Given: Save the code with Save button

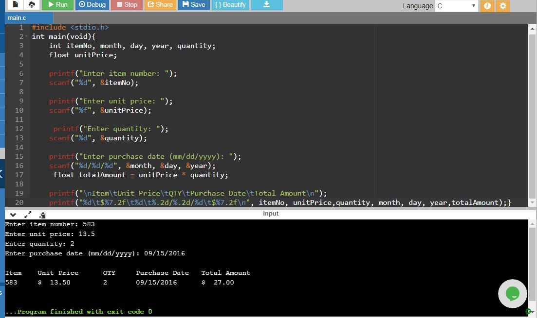Looking at the screenshot, I should tap(194, 4).
